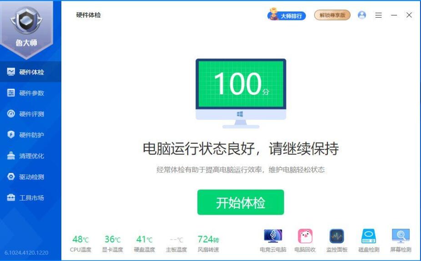Switch to 硬件参数 in sidebar

click(30, 93)
